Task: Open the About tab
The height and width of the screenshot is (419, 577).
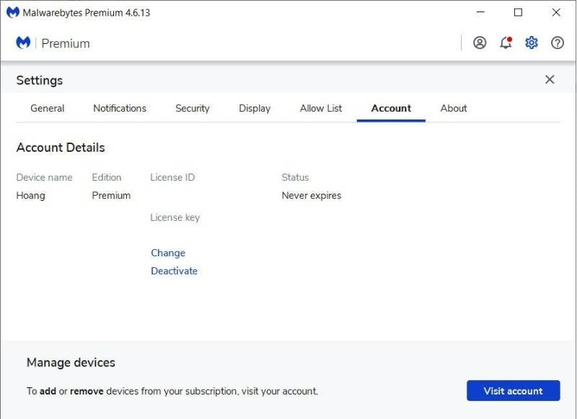Action: (454, 108)
